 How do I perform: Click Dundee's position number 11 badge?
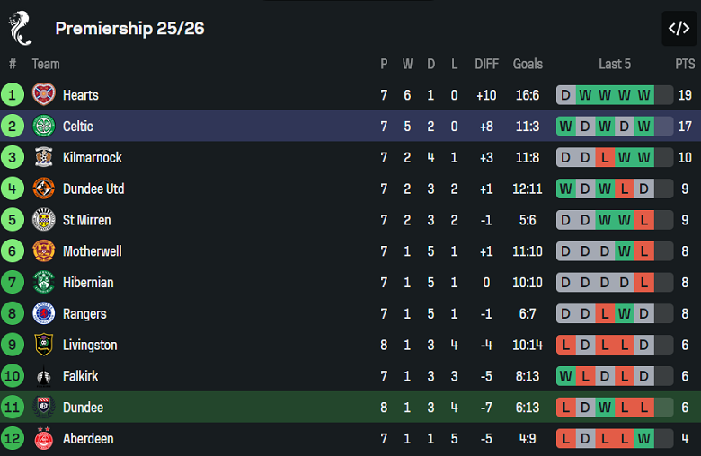tap(13, 408)
